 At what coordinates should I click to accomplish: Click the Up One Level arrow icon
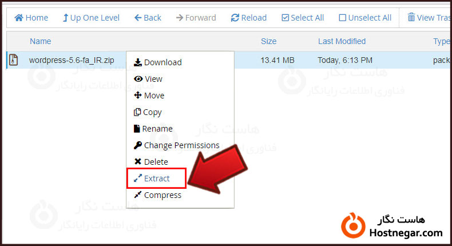click(x=65, y=18)
